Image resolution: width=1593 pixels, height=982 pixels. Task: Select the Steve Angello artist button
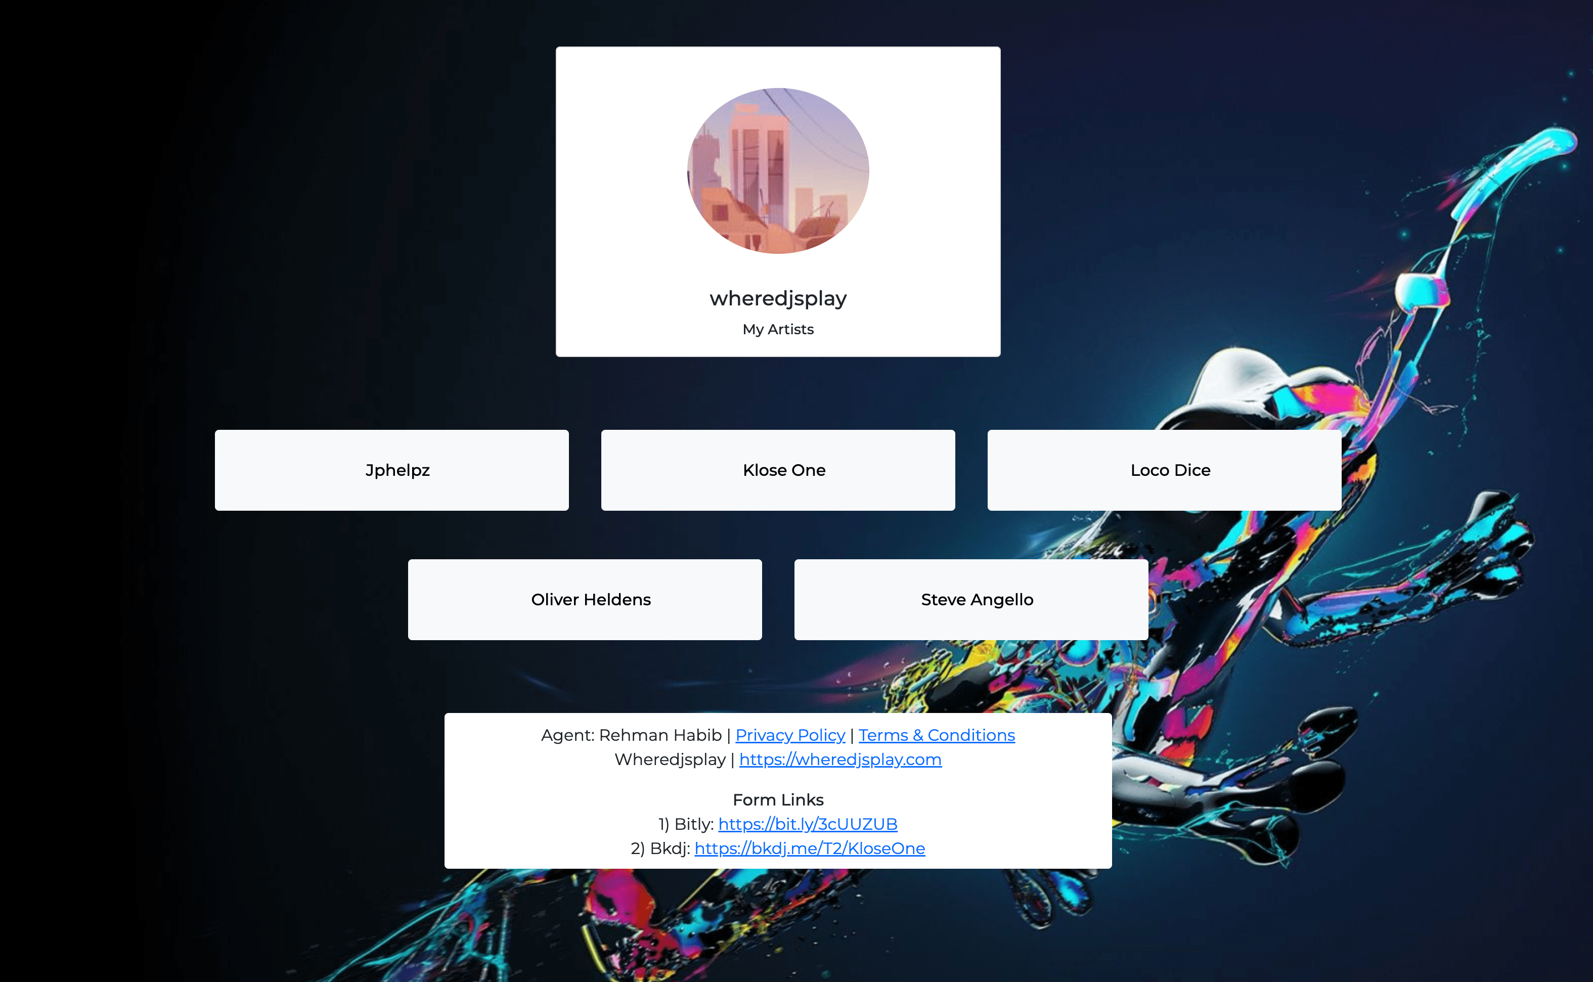point(971,599)
